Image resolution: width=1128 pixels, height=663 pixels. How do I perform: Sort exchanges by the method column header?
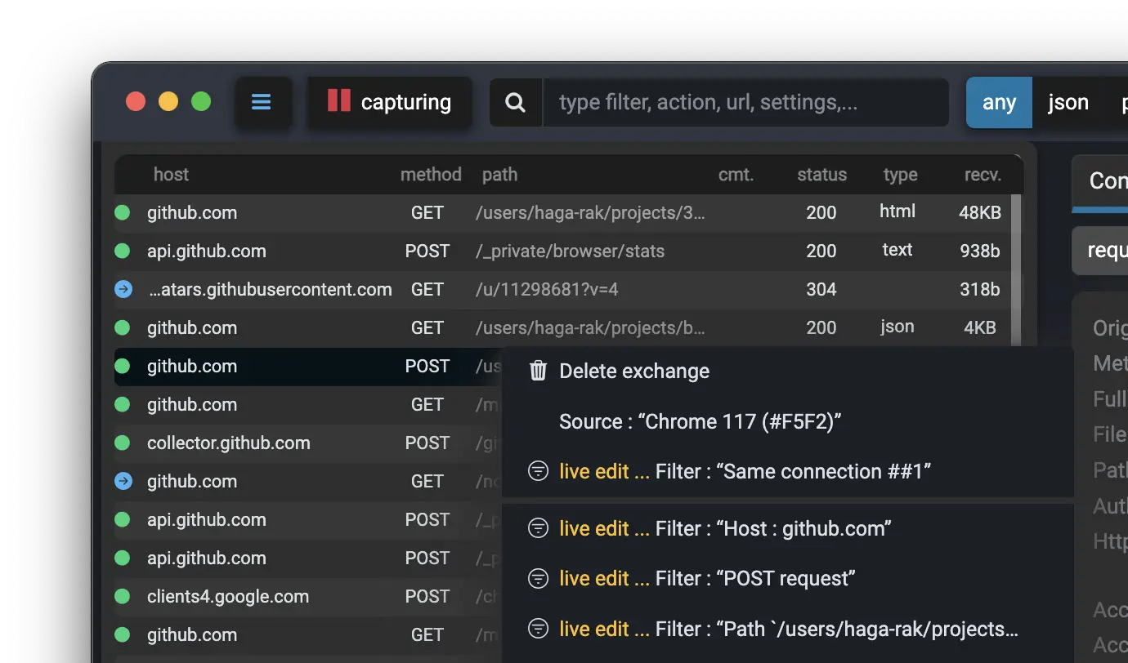coord(431,175)
